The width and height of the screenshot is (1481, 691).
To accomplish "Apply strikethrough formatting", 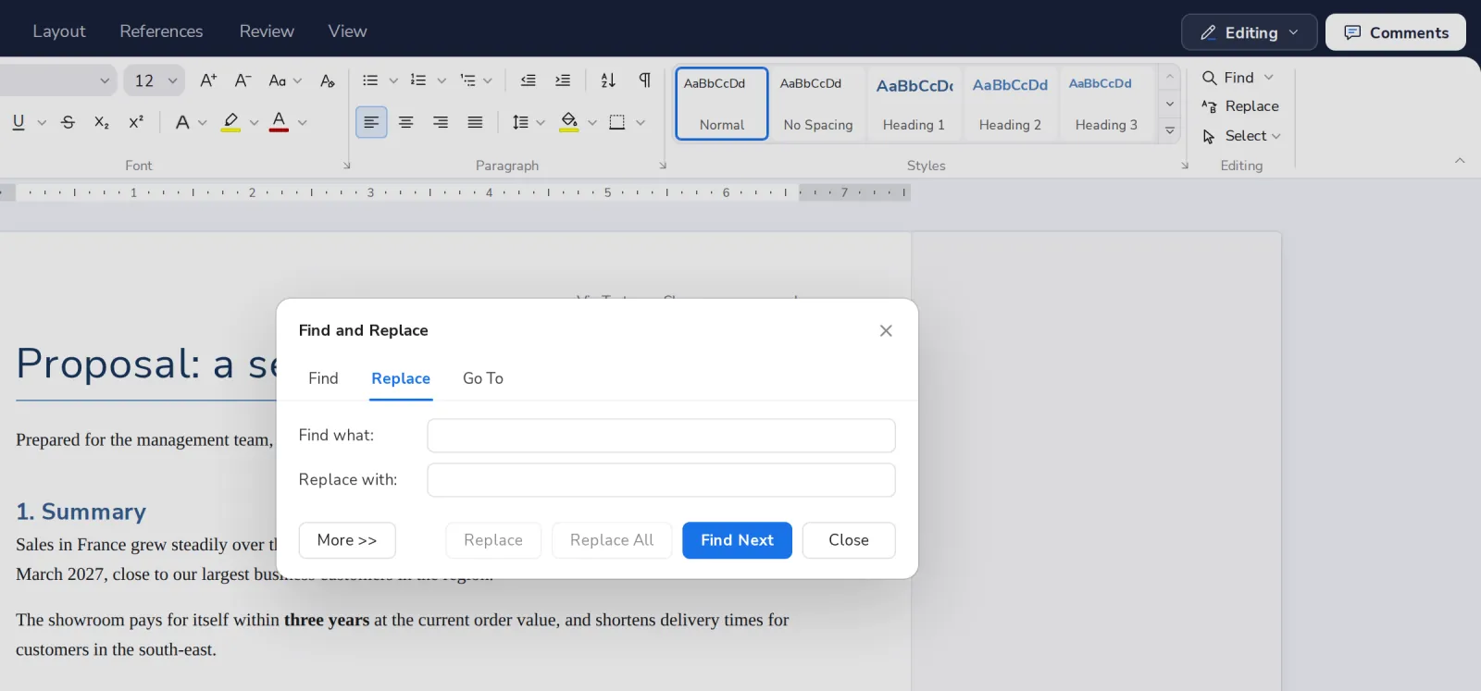I will (68, 122).
